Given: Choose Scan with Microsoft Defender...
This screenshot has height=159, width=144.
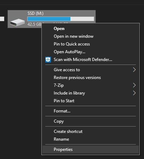Looking at the screenshot, I should pos(91,60).
